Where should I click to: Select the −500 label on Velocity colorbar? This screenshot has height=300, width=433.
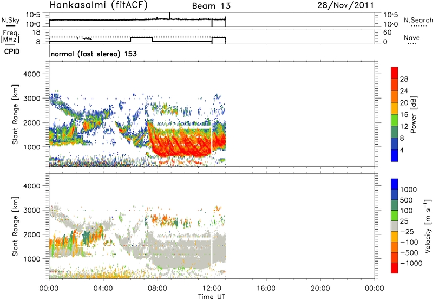tap(409, 252)
